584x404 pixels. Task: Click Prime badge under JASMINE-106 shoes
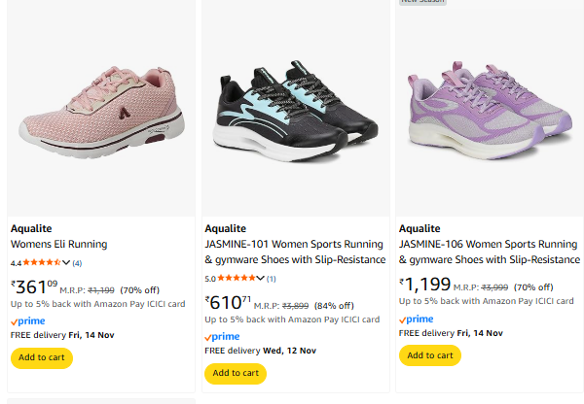click(x=417, y=320)
